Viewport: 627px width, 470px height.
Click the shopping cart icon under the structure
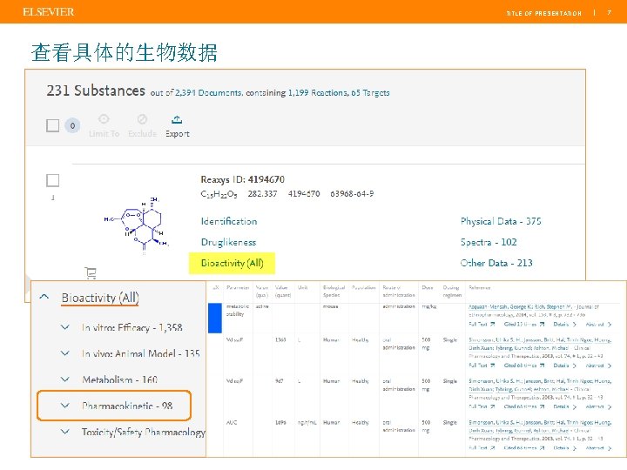pos(91,273)
